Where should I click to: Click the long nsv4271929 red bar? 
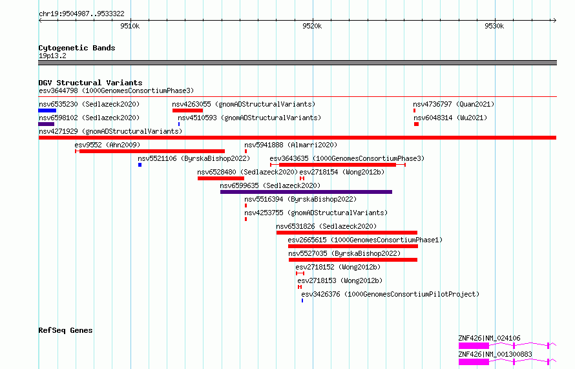coord(297,138)
